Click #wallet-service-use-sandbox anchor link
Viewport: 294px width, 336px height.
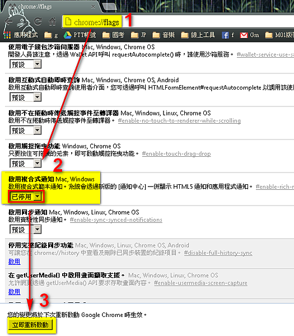click(265, 55)
